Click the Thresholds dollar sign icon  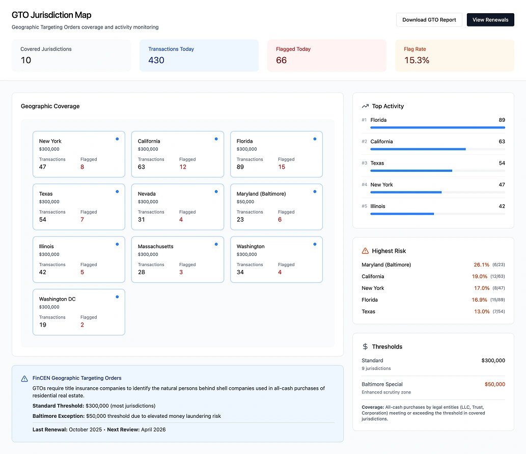click(x=365, y=346)
